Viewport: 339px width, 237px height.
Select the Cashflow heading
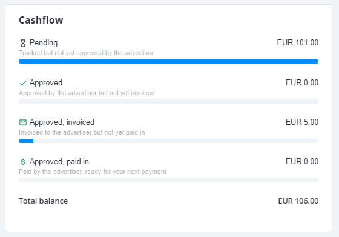(41, 20)
